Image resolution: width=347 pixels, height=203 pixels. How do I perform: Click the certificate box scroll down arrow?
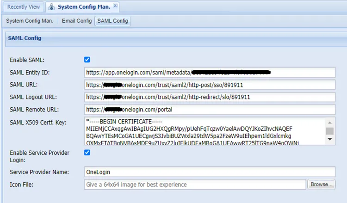[x=330, y=139]
